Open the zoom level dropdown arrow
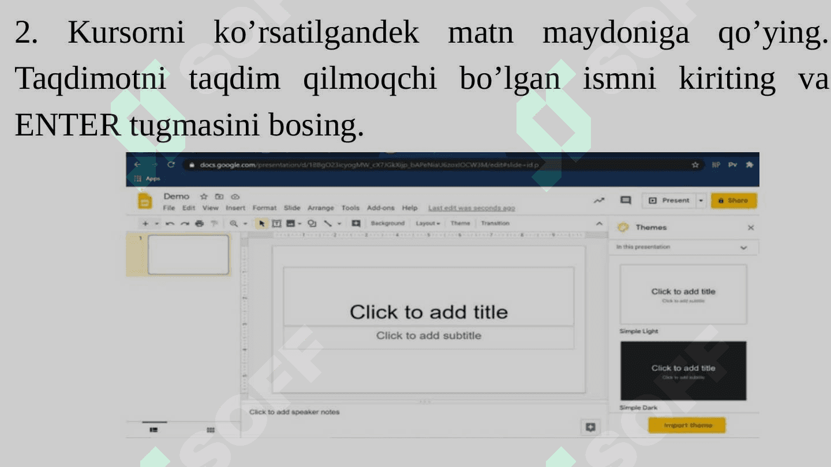This screenshot has width=831, height=467. tap(245, 224)
